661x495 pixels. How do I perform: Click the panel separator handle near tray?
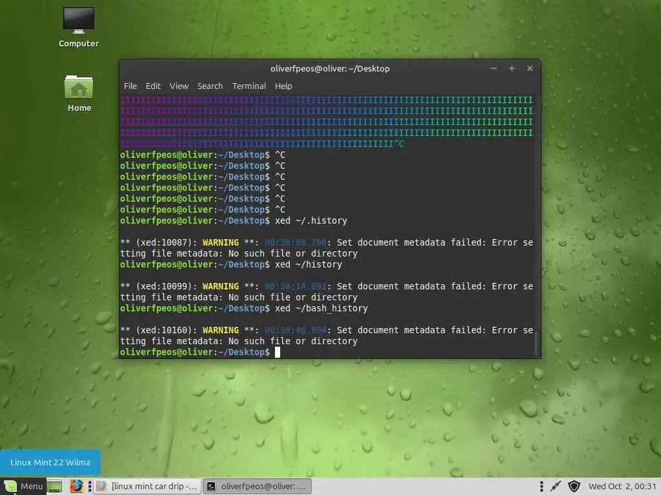[x=542, y=486]
